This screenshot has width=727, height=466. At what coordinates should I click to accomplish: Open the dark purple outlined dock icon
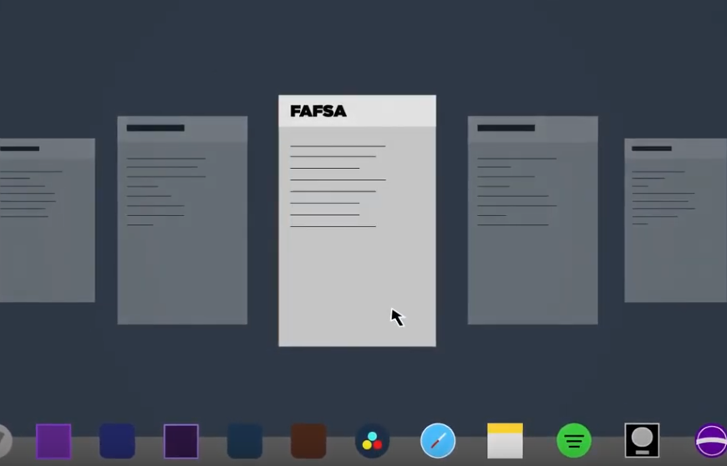[x=181, y=441]
